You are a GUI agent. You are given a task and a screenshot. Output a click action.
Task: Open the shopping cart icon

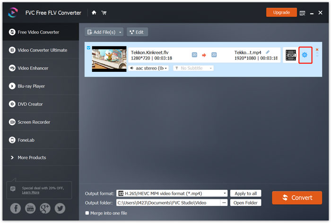pos(104,13)
